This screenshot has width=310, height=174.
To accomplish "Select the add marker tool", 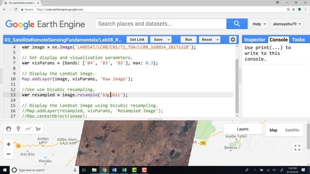I will (x=18, y=129).
